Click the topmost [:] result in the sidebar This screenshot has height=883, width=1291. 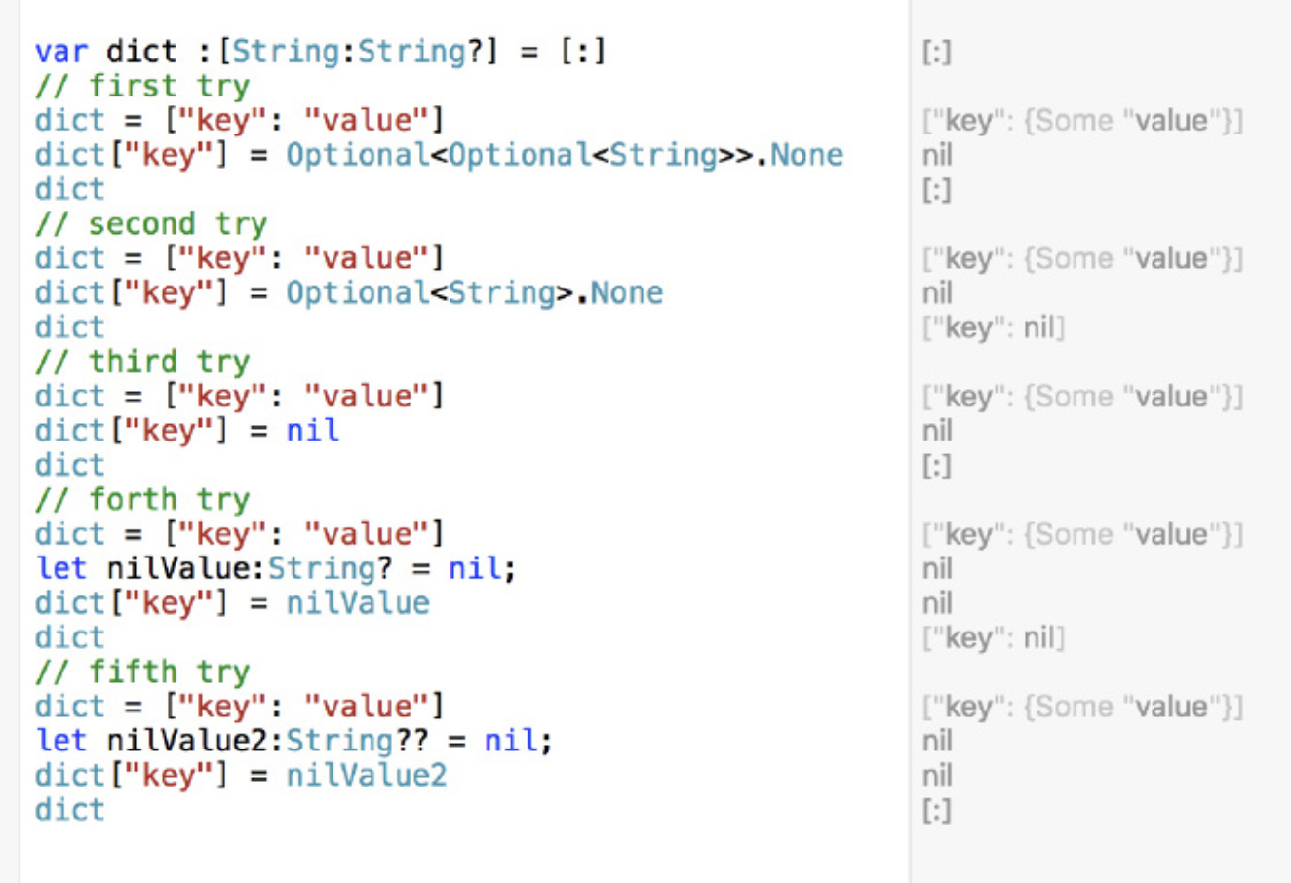point(936,52)
